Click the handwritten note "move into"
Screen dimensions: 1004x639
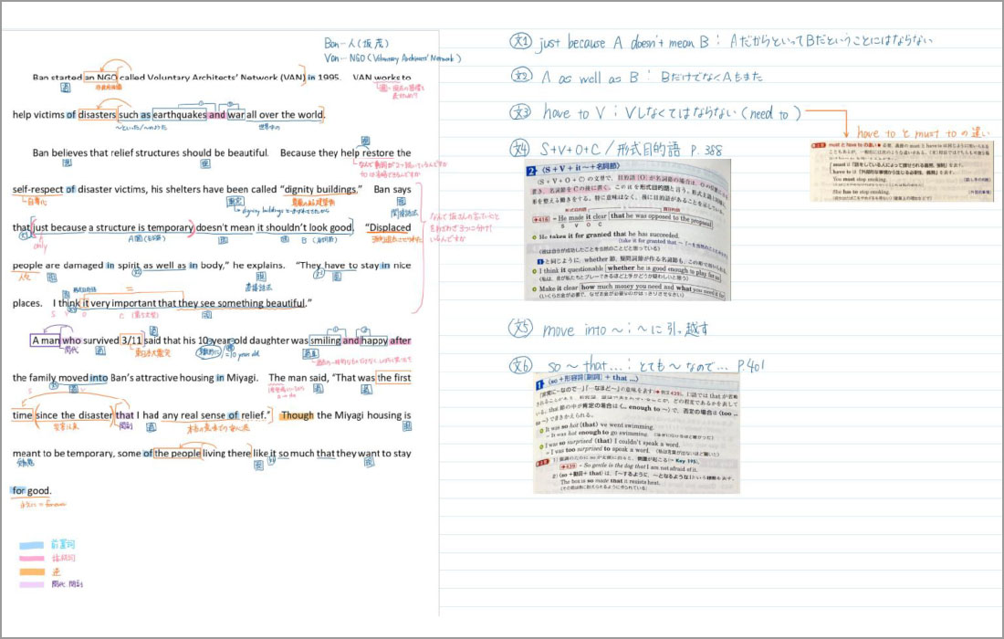pyautogui.click(x=574, y=330)
